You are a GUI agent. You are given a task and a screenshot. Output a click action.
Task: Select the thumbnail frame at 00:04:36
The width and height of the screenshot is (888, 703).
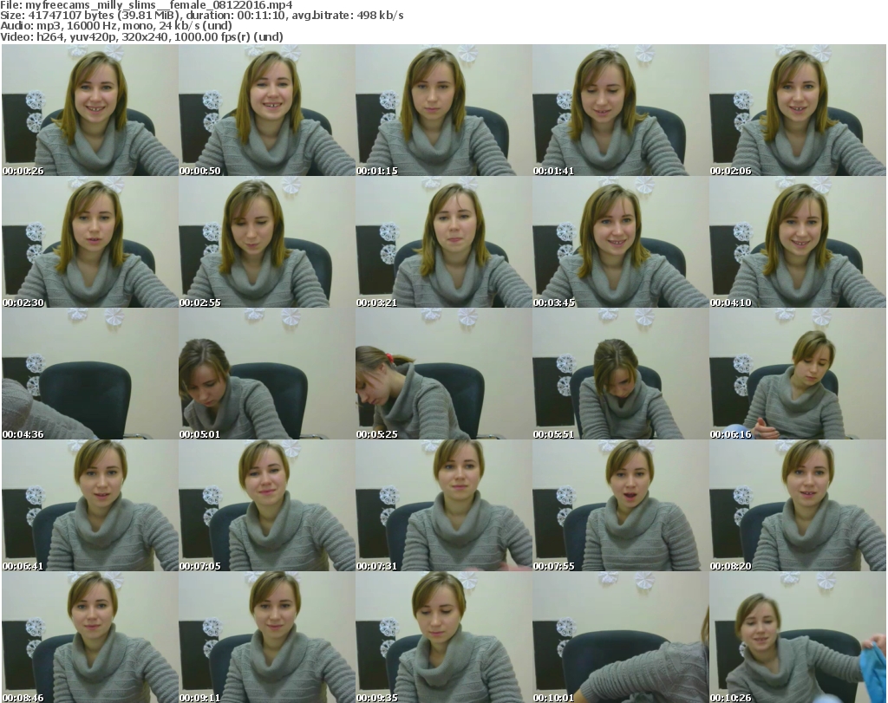coord(90,374)
